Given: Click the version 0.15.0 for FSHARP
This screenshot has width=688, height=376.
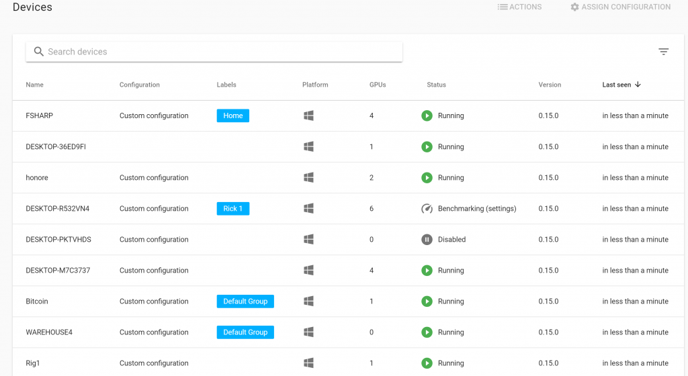Looking at the screenshot, I should [x=548, y=115].
